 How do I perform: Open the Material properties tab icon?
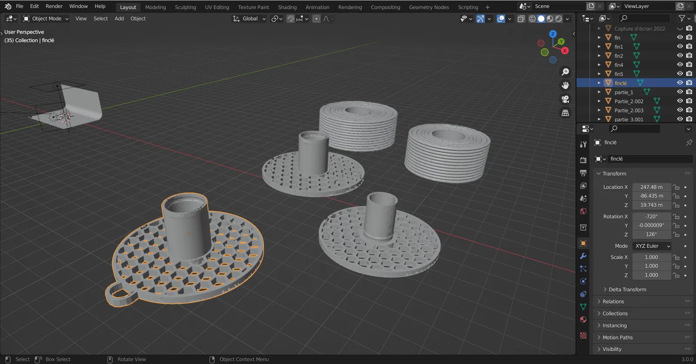pos(583,320)
